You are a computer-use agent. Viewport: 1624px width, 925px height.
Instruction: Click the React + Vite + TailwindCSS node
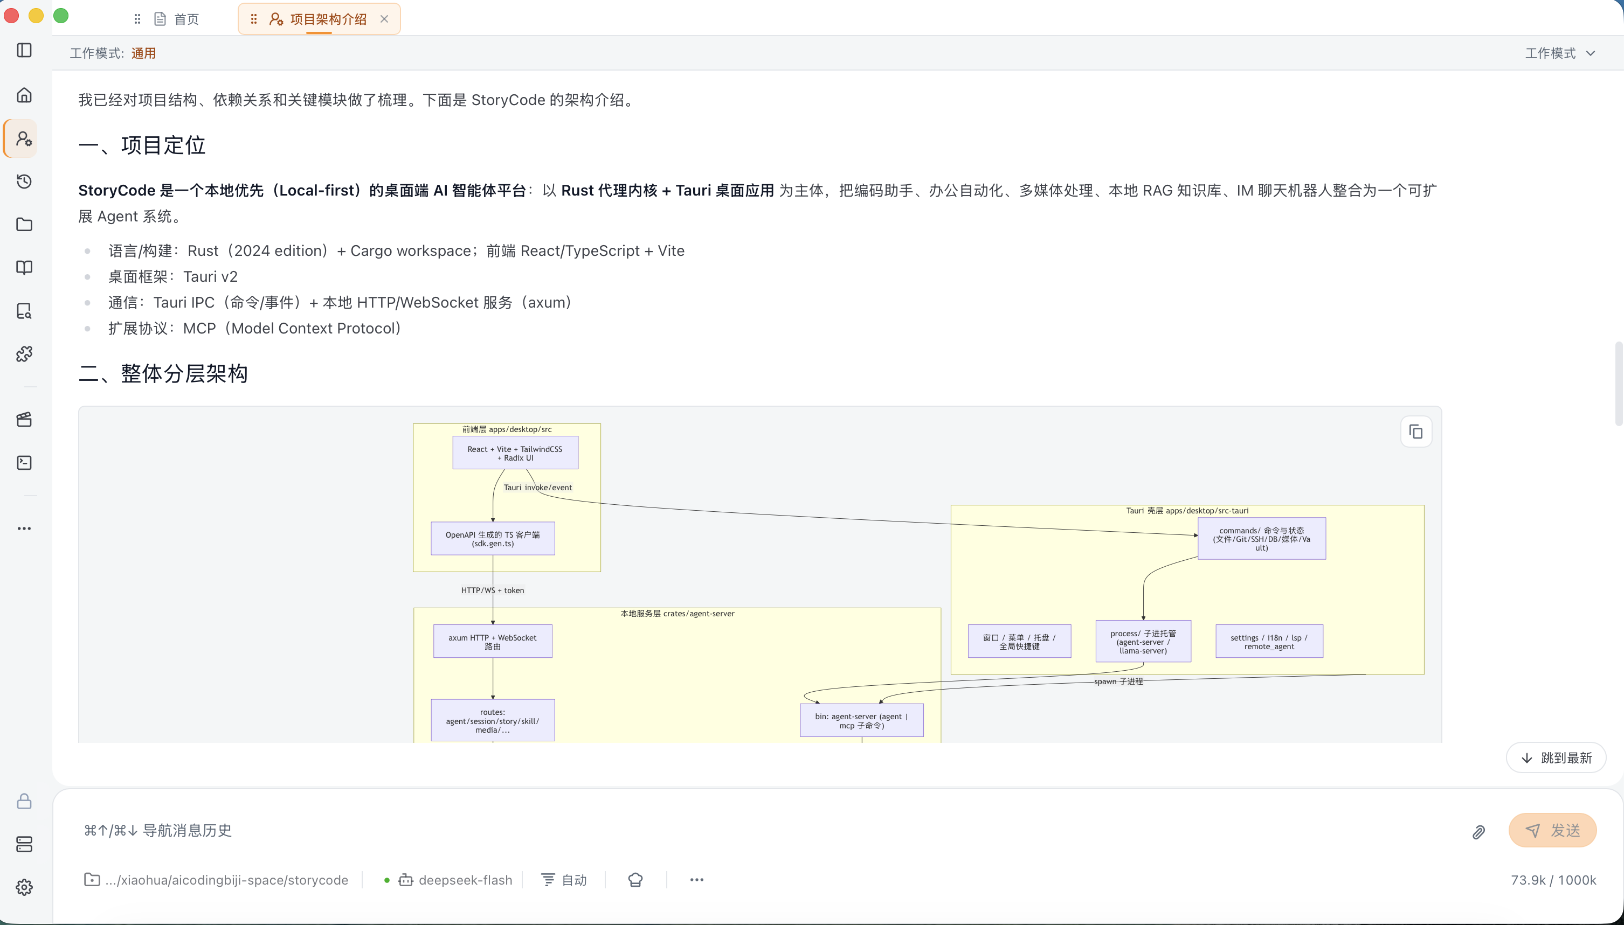tap(515, 453)
